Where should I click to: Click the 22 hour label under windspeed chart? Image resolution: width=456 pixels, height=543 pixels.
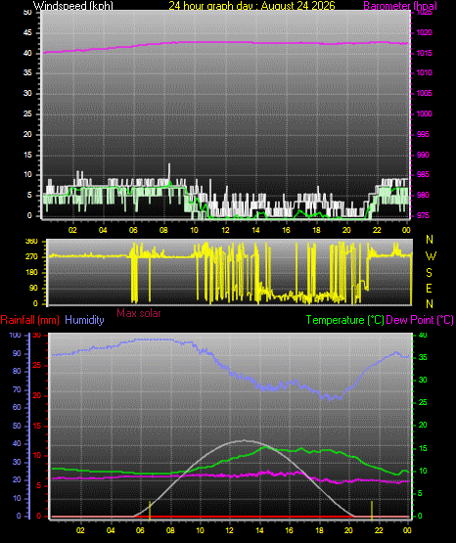pyautogui.click(x=377, y=230)
